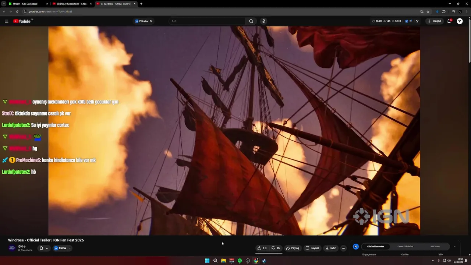Open the Filtreler filter button
The width and height of the screenshot is (471, 265).
(144, 21)
